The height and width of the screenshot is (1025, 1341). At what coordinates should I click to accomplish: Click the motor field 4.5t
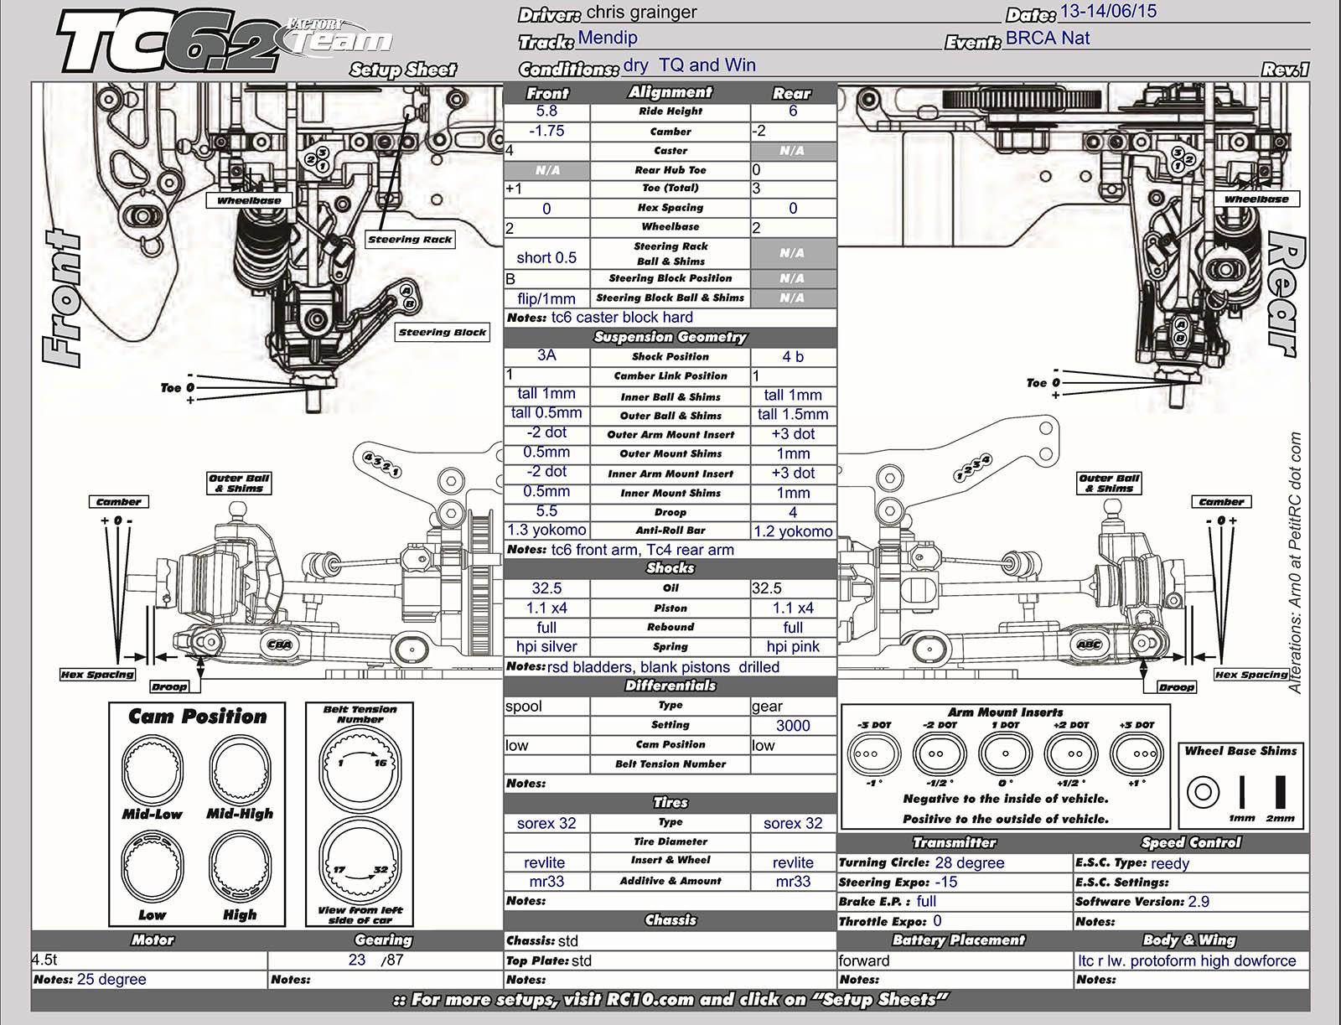tap(149, 960)
